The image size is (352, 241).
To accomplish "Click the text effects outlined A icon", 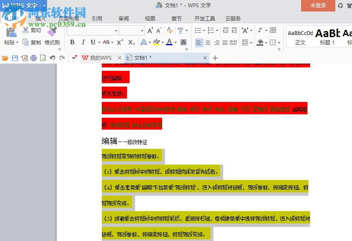I will coord(143,42).
